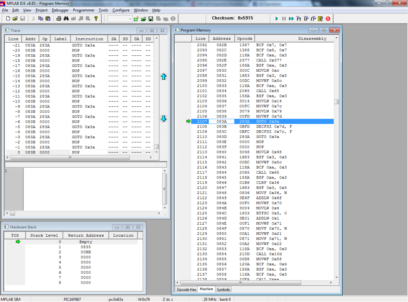Click the Animate double-arrow icon
The height and width of the screenshot is (302, 408).
pyautogui.click(x=291, y=19)
